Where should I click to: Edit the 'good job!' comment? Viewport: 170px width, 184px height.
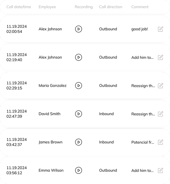click(x=161, y=29)
